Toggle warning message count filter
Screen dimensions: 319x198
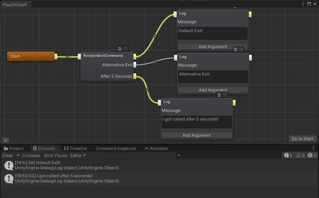(300, 155)
